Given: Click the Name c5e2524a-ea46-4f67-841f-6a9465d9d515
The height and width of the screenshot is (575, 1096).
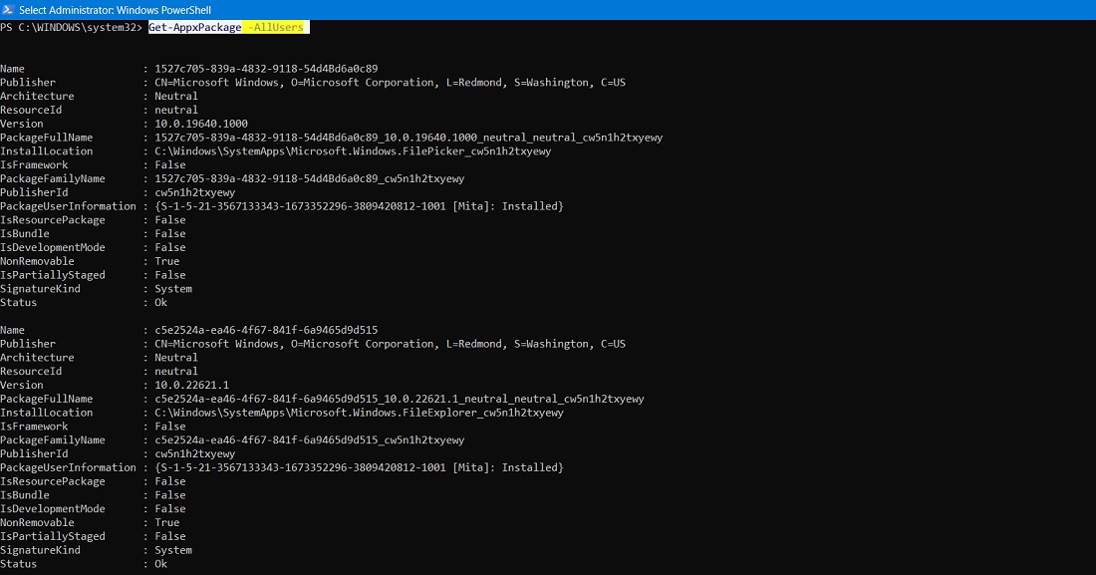Looking at the screenshot, I should pyautogui.click(x=268, y=329).
